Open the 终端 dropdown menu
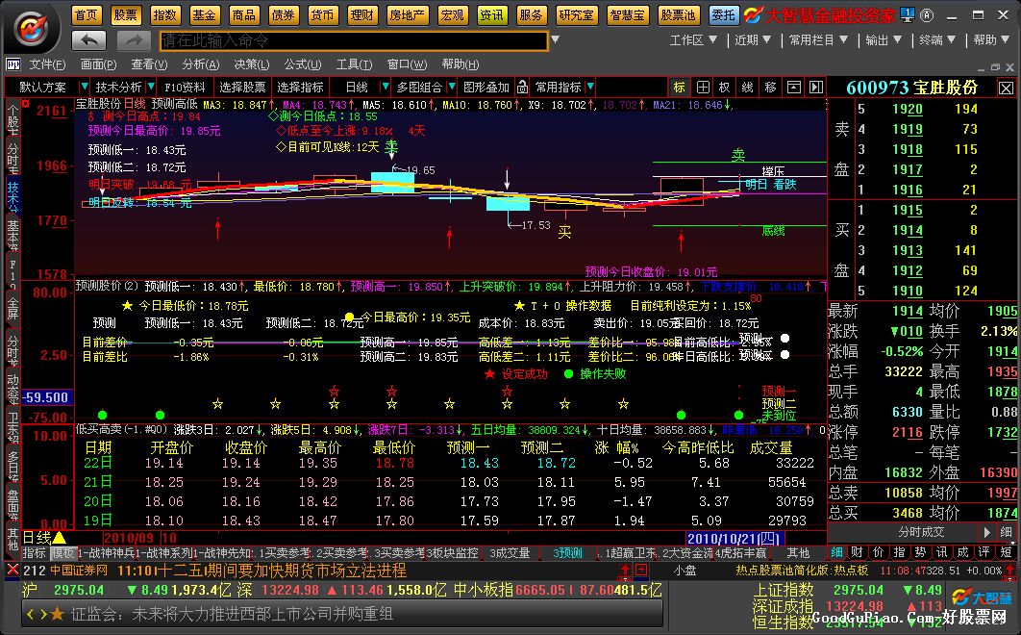The height and width of the screenshot is (635, 1021). (937, 40)
